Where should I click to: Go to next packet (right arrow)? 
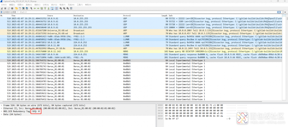pyautogui.click(x=38, y=8)
